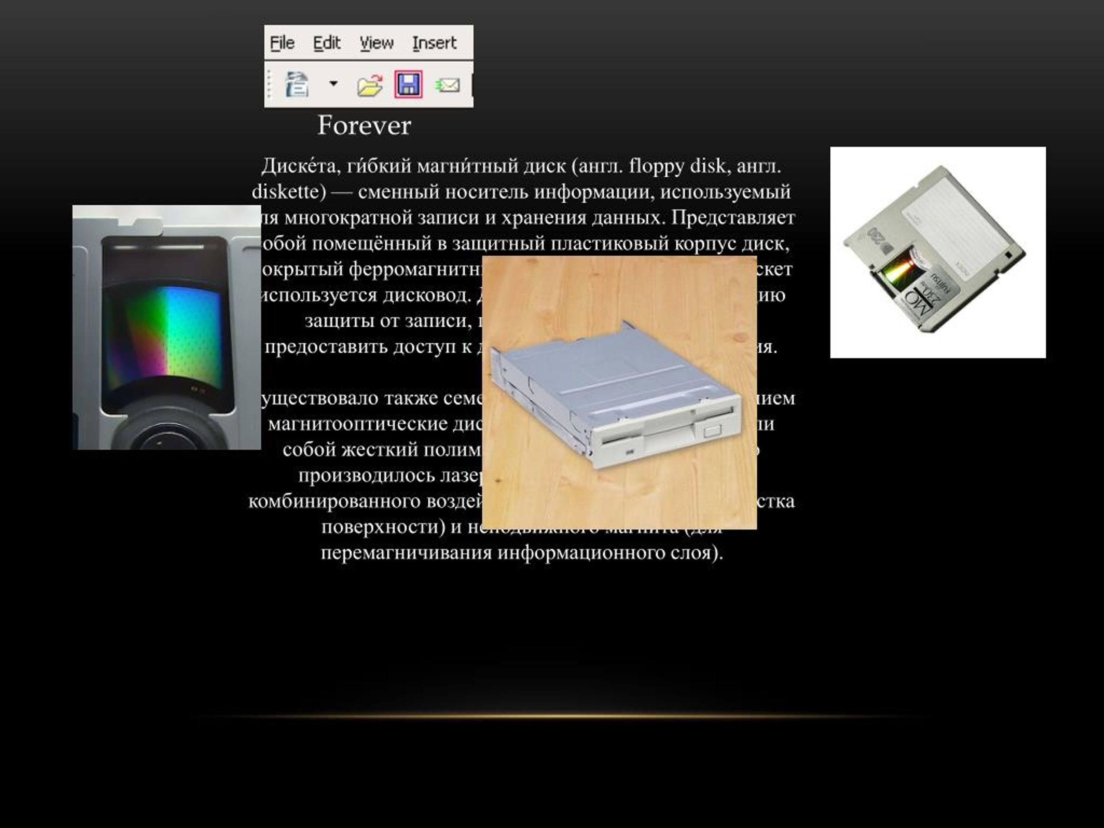
Task: Click the send email envelope icon
Action: [448, 85]
